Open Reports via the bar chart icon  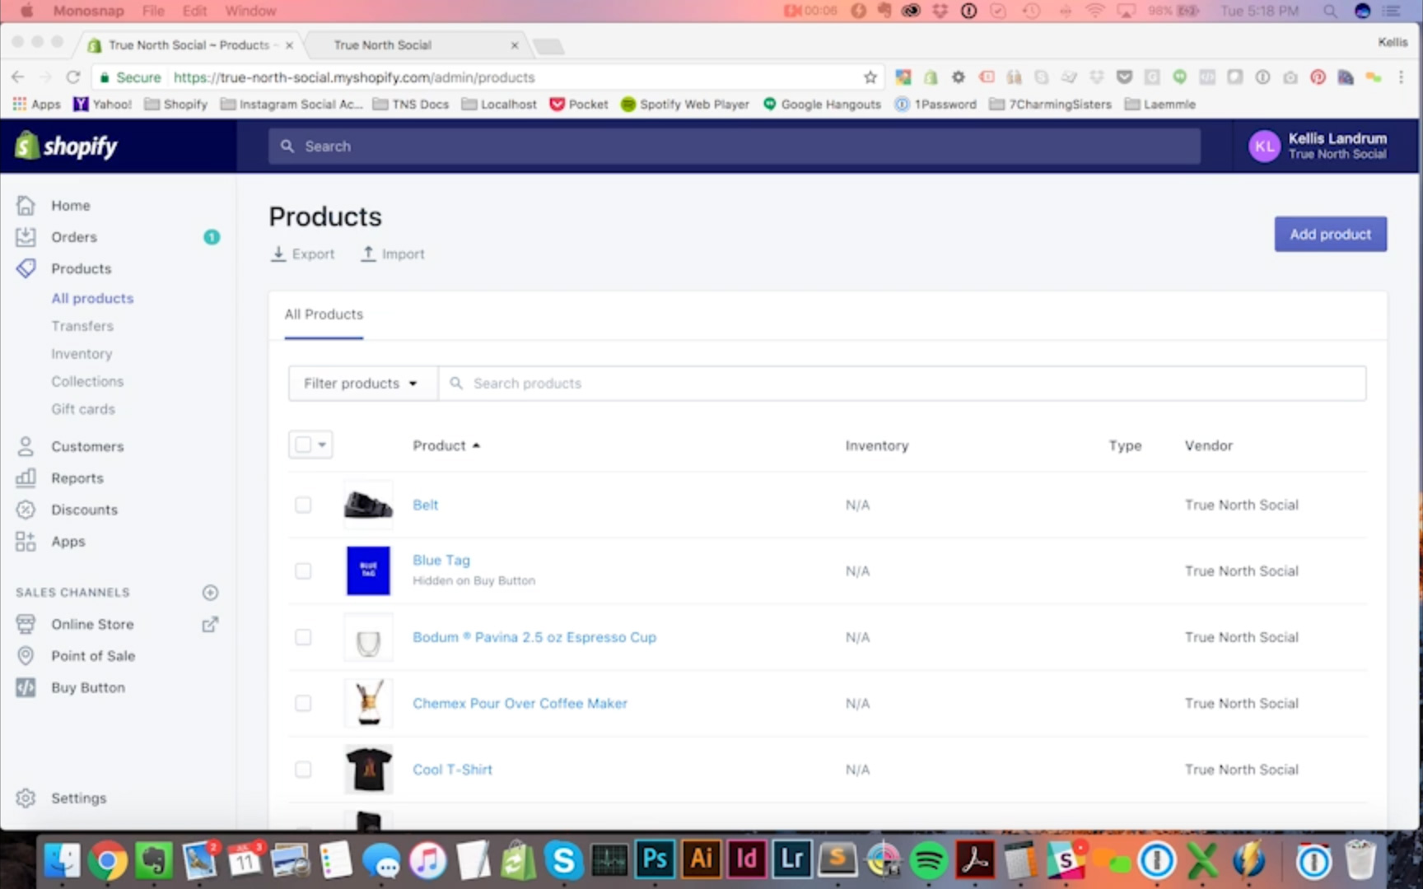[x=26, y=478]
